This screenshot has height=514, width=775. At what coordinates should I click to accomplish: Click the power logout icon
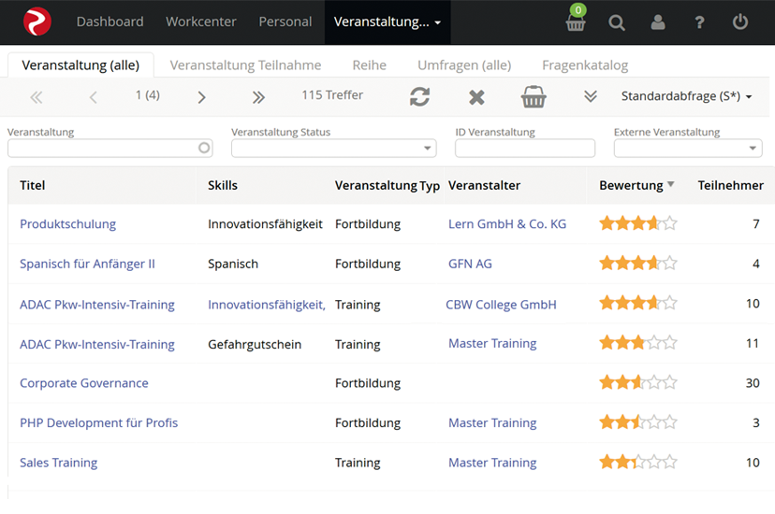pyautogui.click(x=740, y=22)
